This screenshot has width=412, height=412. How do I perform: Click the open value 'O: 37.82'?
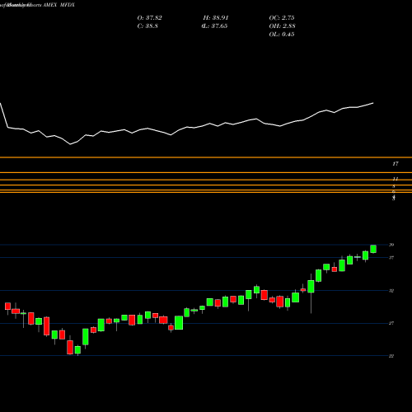149,18
